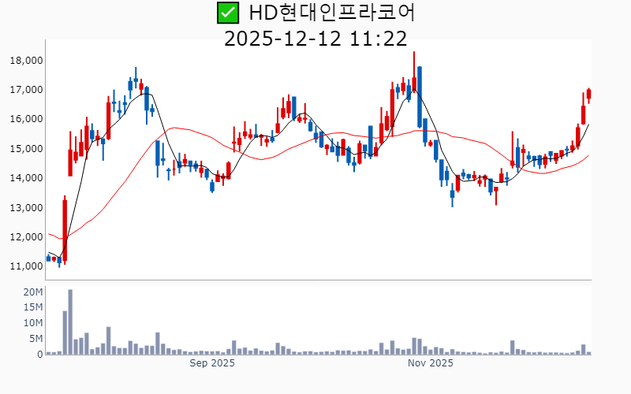Click the 20M volume axis label
This screenshot has width=631, height=394.
pos(33,292)
